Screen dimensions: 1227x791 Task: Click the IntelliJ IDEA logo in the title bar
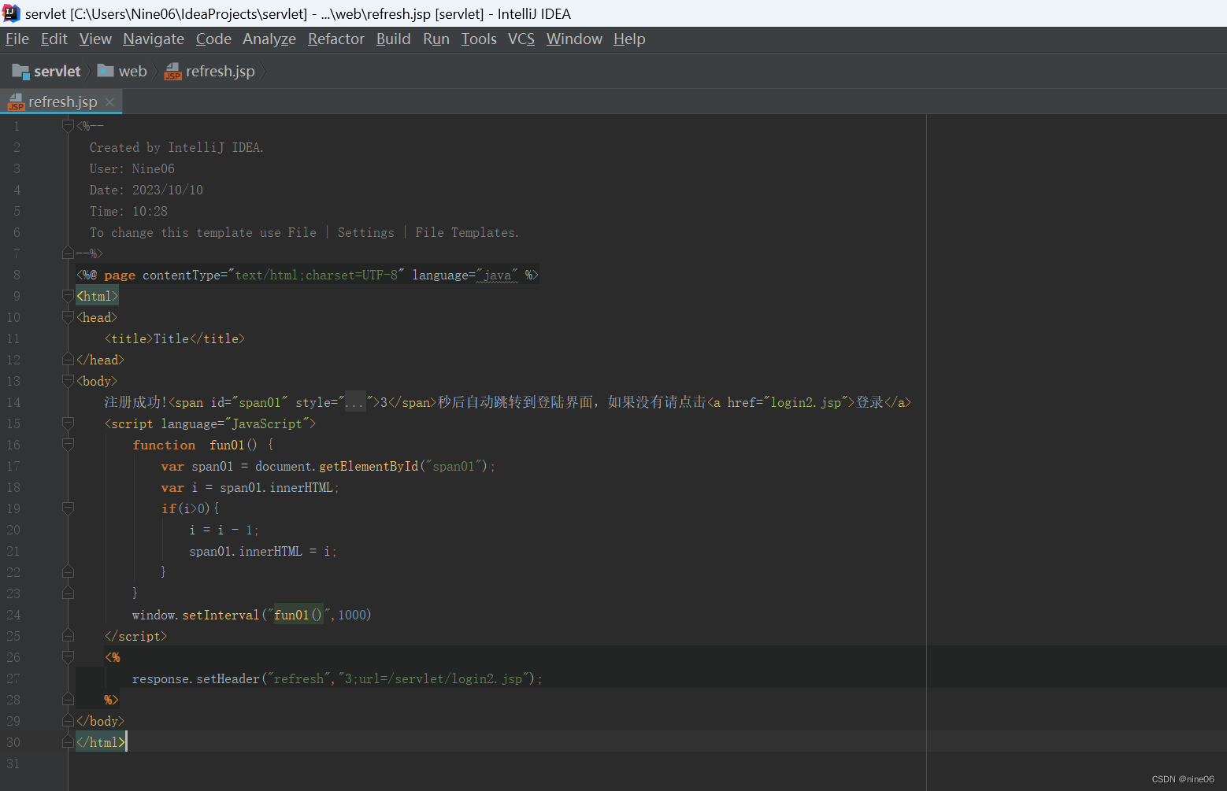pos(10,13)
